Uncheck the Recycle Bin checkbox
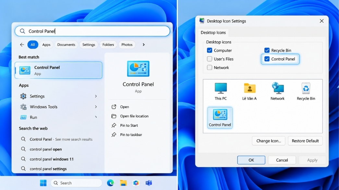339x190 pixels. pyautogui.click(x=267, y=50)
